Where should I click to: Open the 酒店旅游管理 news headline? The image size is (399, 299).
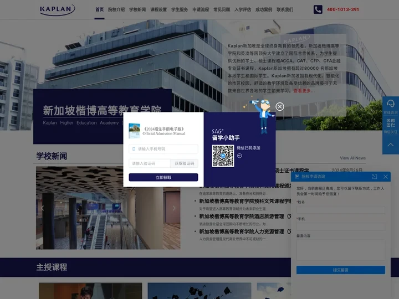[x=245, y=216]
